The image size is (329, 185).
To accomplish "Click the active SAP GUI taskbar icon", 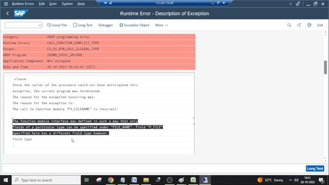I will click(x=205, y=180).
